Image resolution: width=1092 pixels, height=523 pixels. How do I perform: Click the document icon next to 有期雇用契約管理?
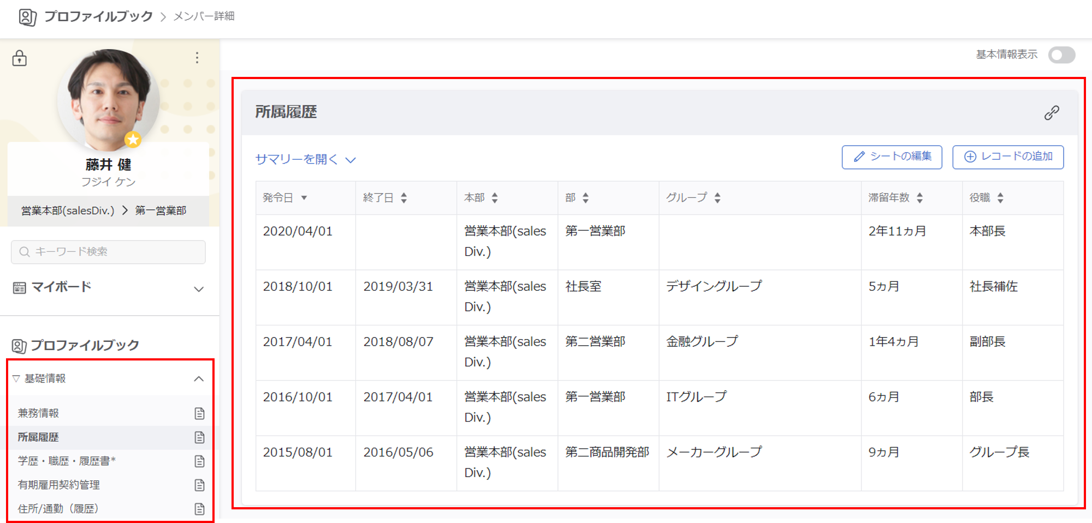pyautogui.click(x=200, y=485)
